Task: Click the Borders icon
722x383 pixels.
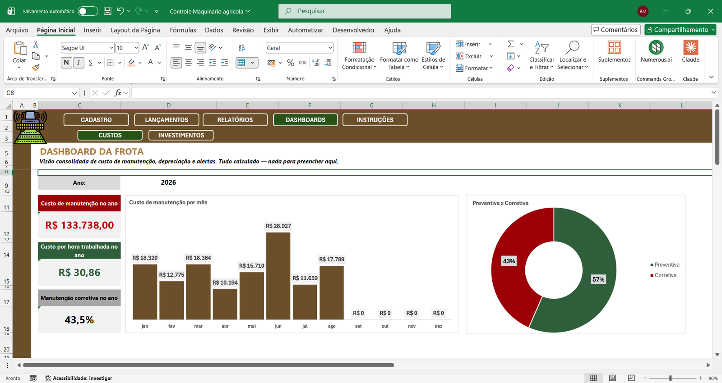Action: point(111,62)
